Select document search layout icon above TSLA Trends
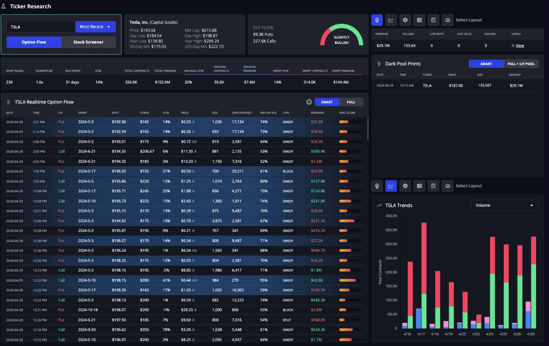549x346 pixels. 433,186
